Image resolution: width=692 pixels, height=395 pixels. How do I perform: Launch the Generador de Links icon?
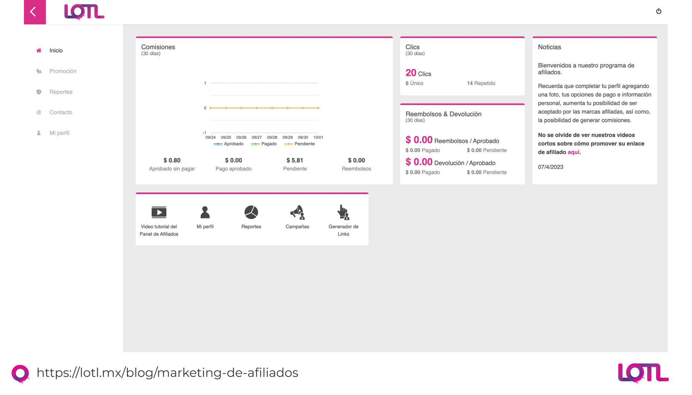tap(343, 212)
